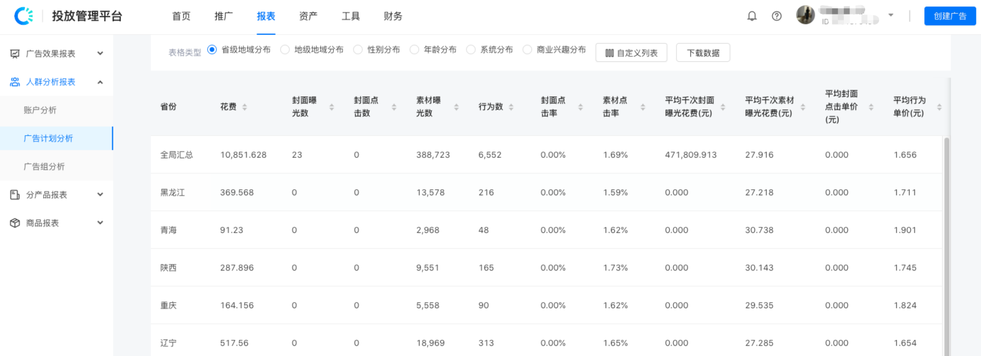Screen dimensions: 981x356
Task: Click the user avatar picture
Action: [x=805, y=15]
